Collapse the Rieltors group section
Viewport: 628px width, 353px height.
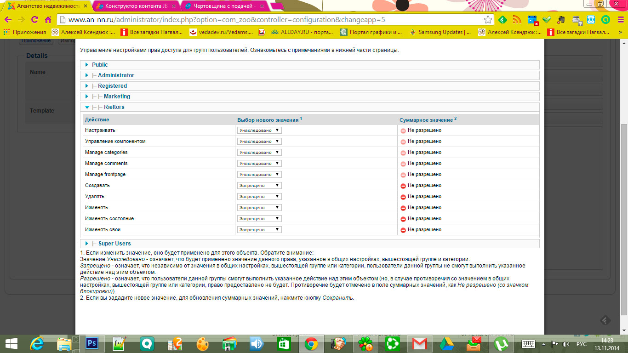114,107
